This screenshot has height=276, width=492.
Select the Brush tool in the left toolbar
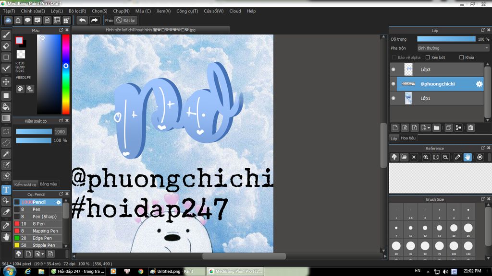(x=6, y=34)
